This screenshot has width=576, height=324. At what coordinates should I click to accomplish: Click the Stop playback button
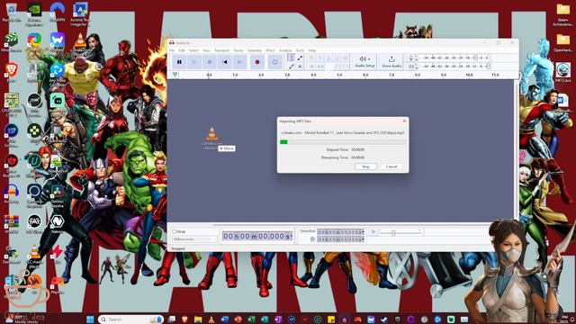pyautogui.click(x=210, y=62)
